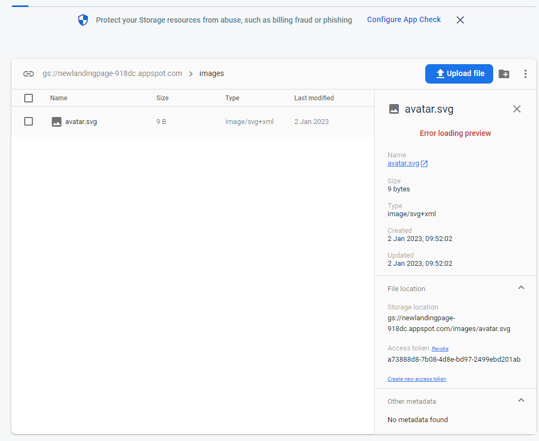This screenshot has height=441, width=539.
Task: Collapse the File location section
Action: [521, 287]
